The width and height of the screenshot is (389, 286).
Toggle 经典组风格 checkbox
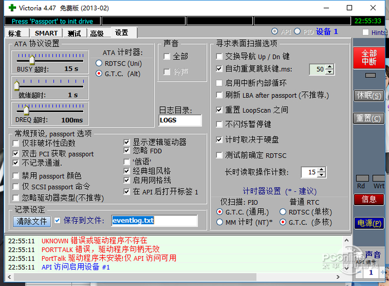127,171
